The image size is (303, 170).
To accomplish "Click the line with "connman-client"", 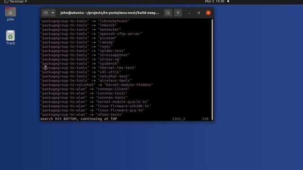I will tap(85, 89).
